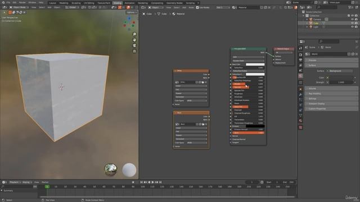Open the Playback dropdown in timeline
360x202 pixels.
point(15,182)
